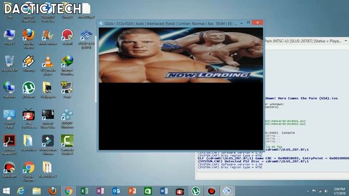Screen dimensions: 349x196
Task: Switch to Bandicam recorder in the taskbar
Action: 212,191
